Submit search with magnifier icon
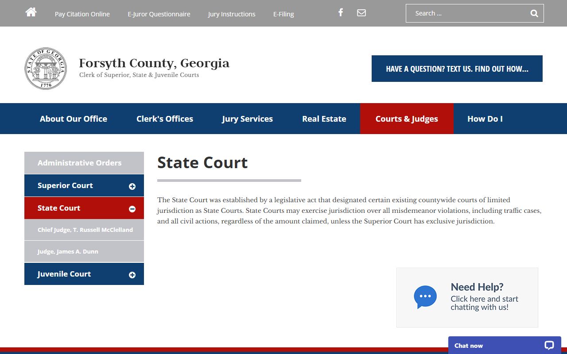567x354 pixels. click(x=534, y=13)
